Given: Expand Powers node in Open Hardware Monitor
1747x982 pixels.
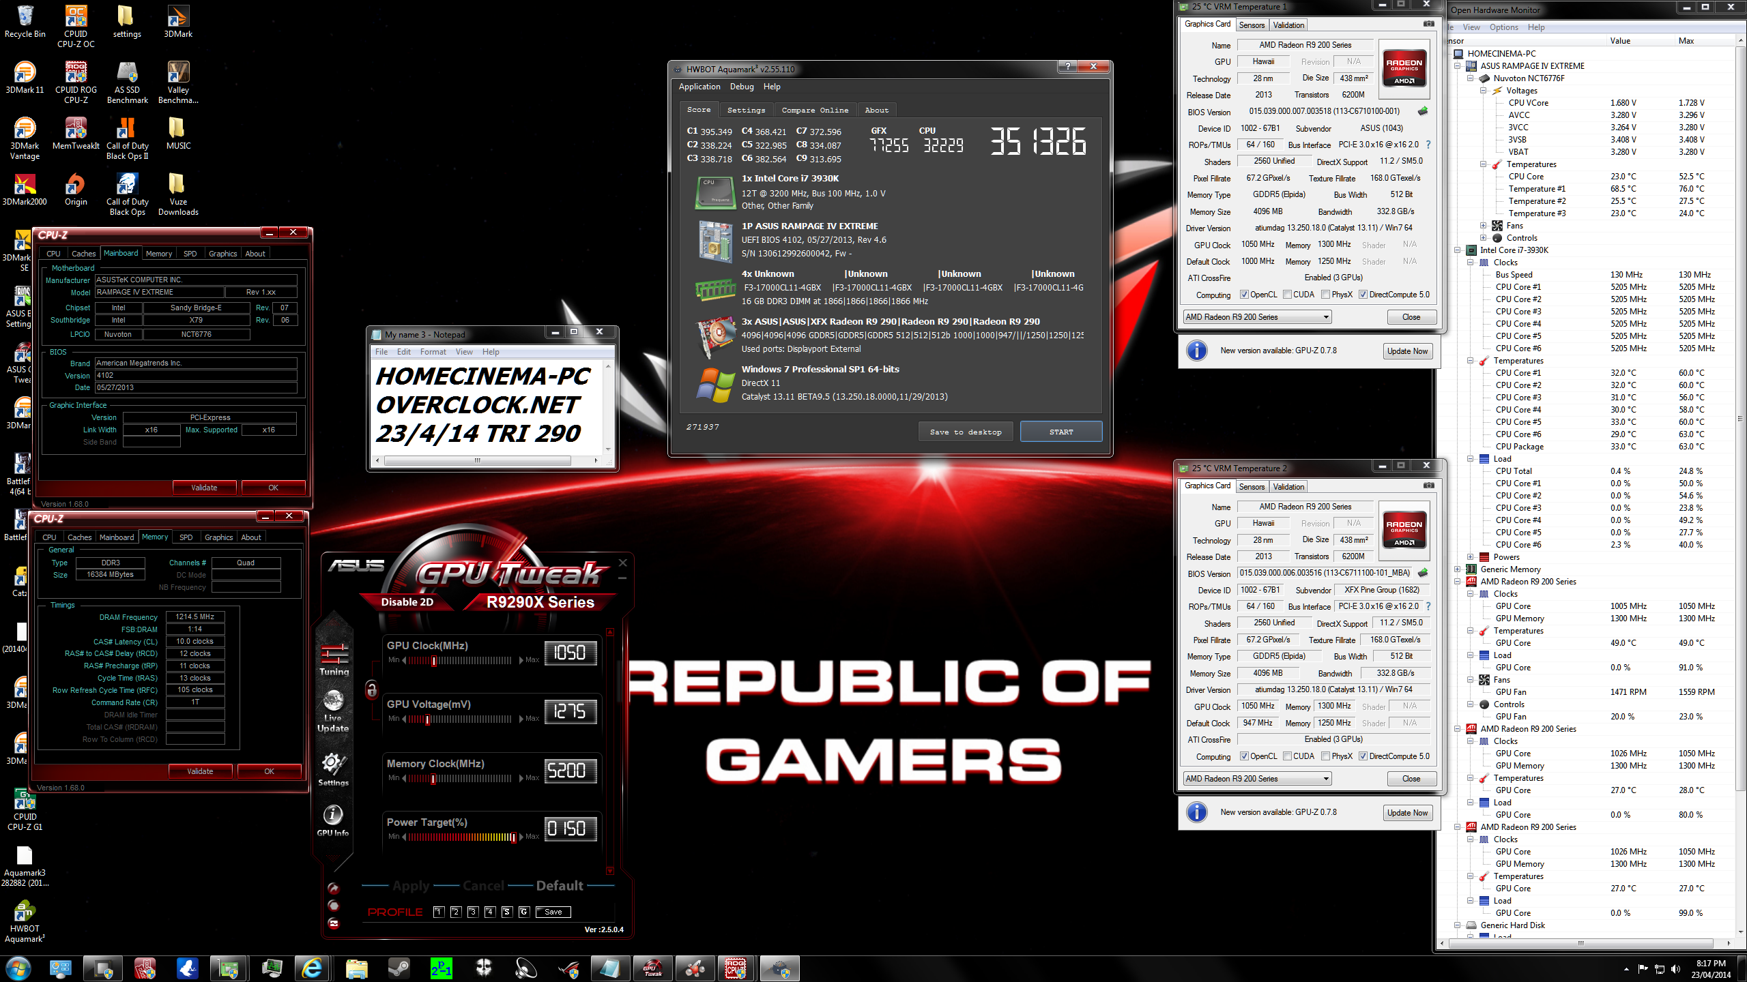Looking at the screenshot, I should pyautogui.click(x=1471, y=557).
